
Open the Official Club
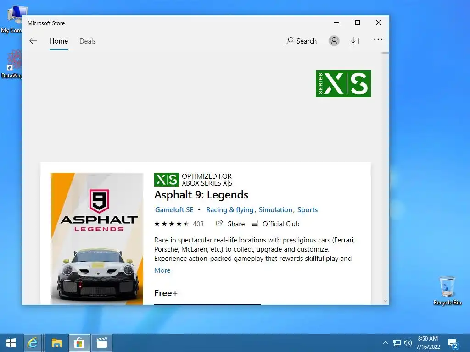coord(275,224)
